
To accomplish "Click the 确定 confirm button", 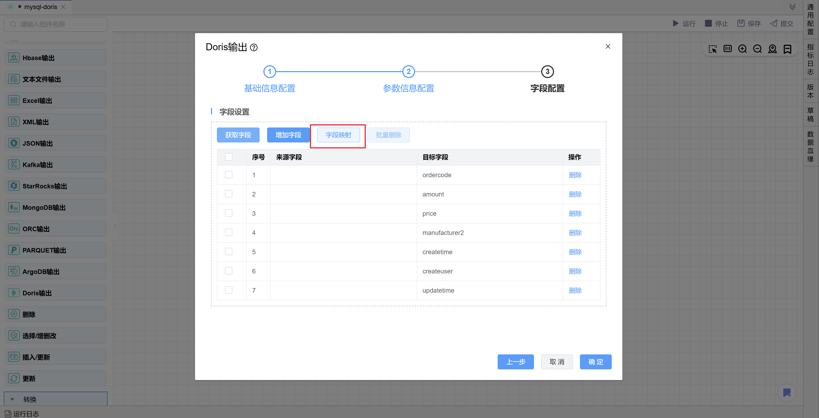I will (595, 362).
